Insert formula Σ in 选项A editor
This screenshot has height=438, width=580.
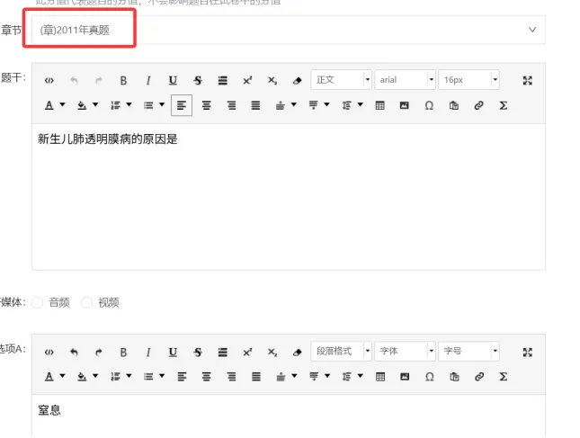tap(503, 377)
